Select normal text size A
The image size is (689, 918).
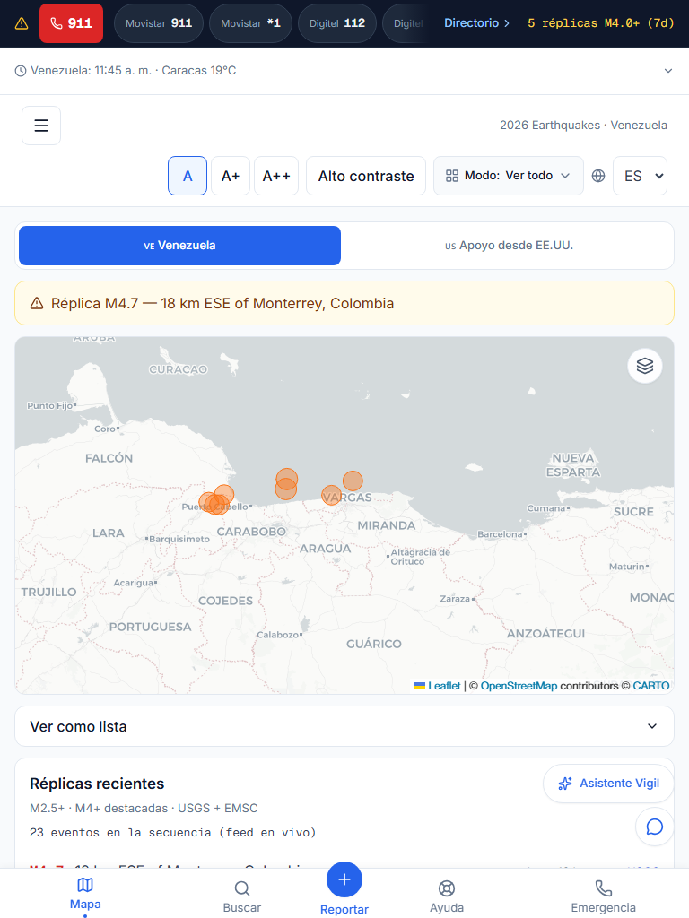pos(188,176)
